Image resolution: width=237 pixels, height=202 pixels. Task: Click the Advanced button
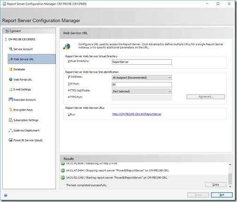205,97
